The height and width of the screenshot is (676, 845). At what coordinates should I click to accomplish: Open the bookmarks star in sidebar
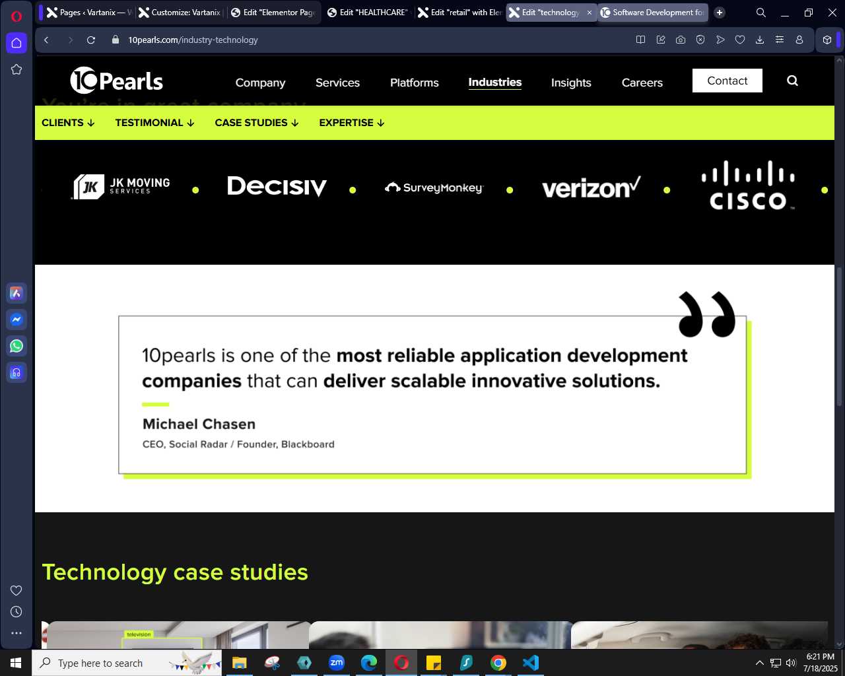17,69
